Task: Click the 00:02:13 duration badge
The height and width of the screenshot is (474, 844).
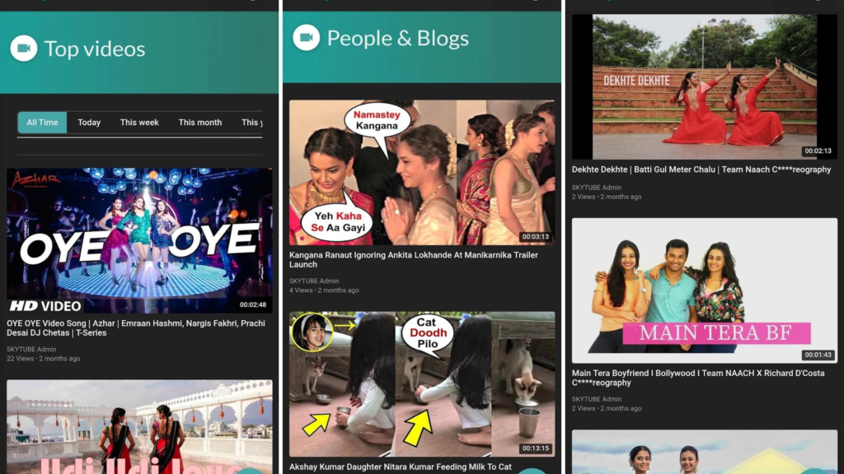Action: click(x=818, y=151)
